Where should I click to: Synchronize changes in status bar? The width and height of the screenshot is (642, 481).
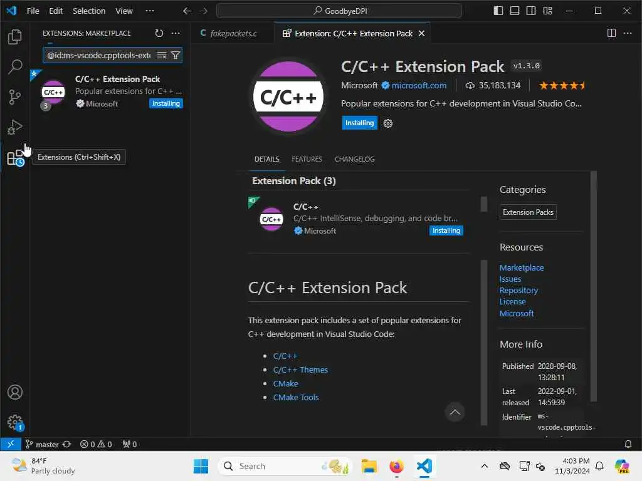pos(66,444)
